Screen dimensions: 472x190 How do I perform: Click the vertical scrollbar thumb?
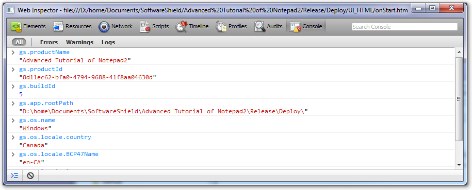459,99
